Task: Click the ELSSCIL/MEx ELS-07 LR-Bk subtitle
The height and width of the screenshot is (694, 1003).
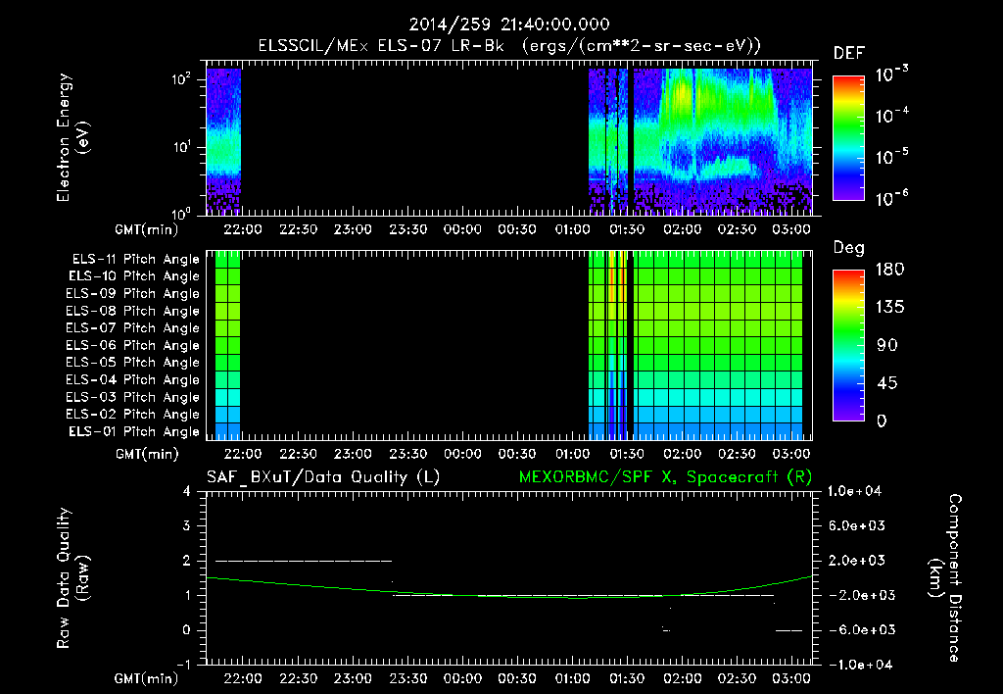Action: click(381, 46)
